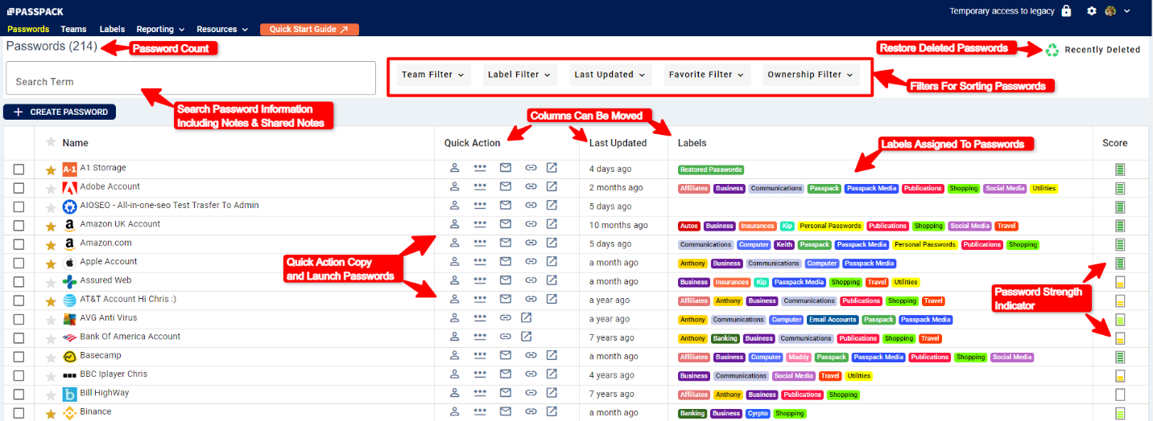This screenshot has width=1153, height=421.
Task: Click Temporary access to legacy link
Action: [1002, 11]
